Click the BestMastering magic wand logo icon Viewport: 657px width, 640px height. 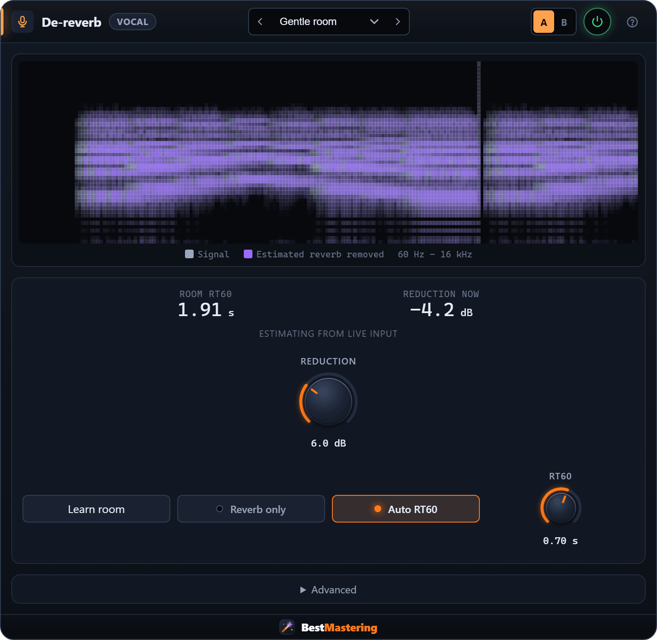287,627
